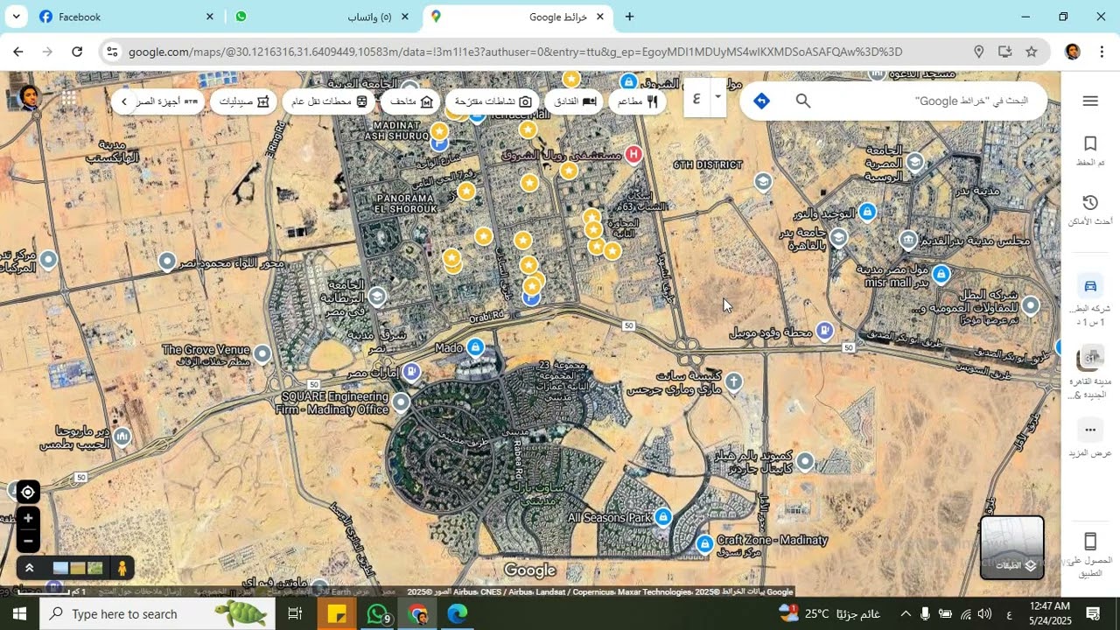Open Sticky Notes from the taskbar

[337, 613]
